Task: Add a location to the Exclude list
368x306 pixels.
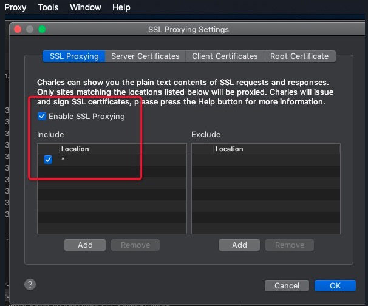Action: tap(239, 245)
